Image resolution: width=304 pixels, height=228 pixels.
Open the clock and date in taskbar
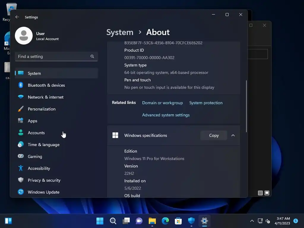point(282,221)
